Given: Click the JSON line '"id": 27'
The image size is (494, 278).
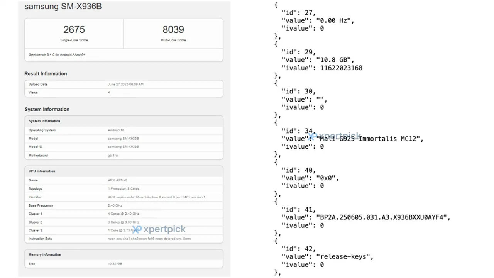Looking at the screenshot, I should pyautogui.click(x=299, y=13).
